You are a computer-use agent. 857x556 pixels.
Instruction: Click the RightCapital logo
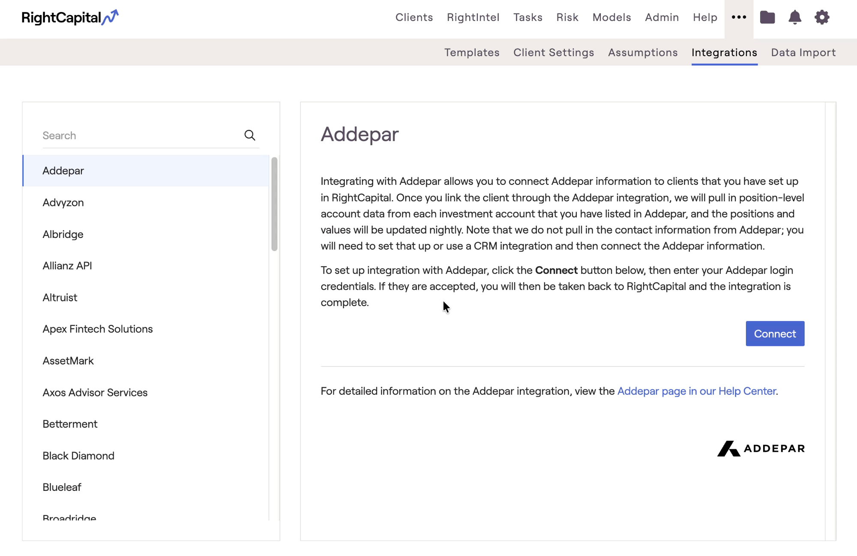tap(70, 18)
